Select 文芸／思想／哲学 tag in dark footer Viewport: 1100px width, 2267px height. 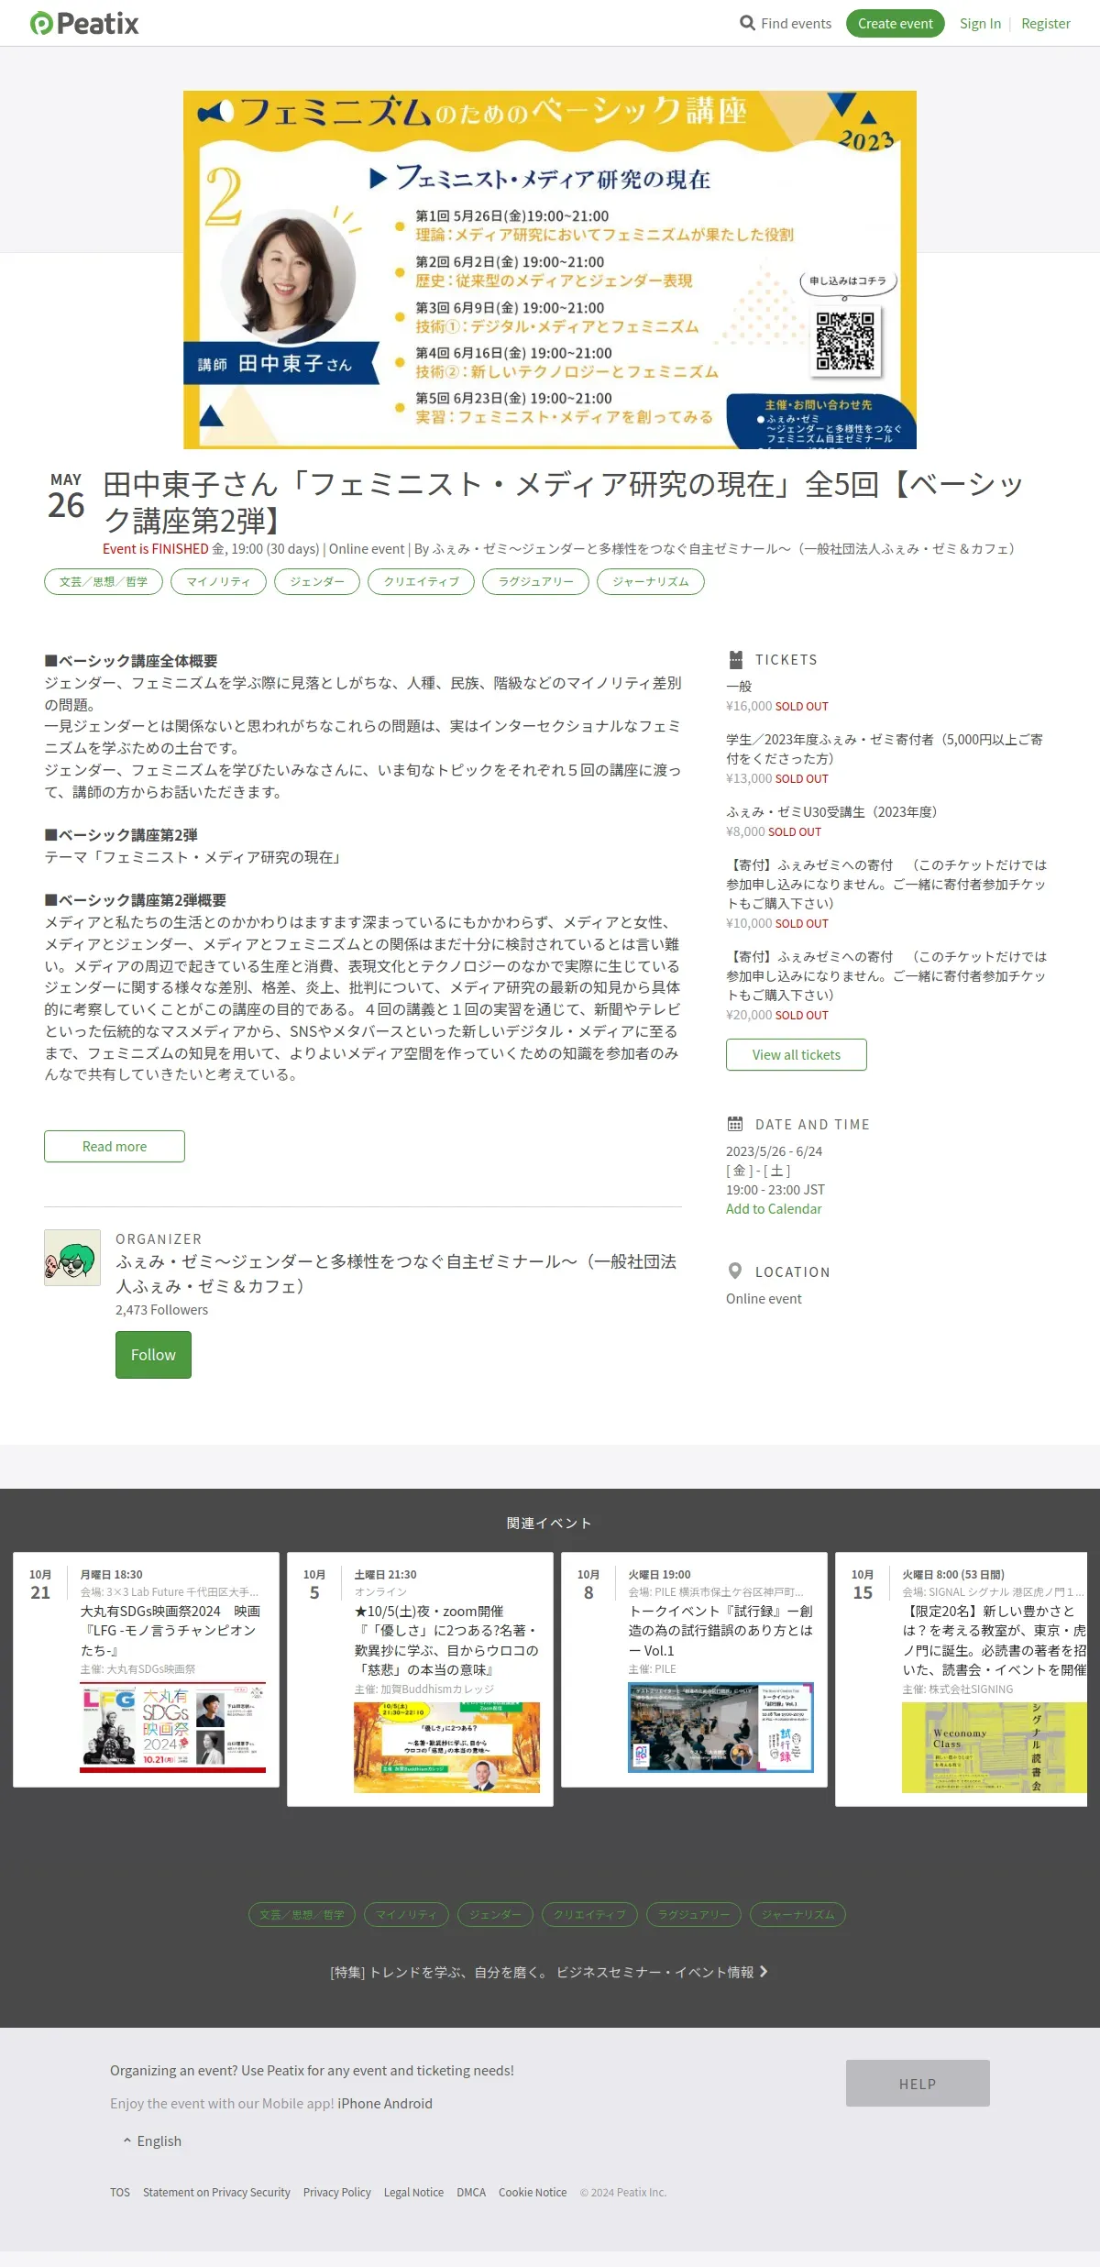click(x=302, y=1914)
